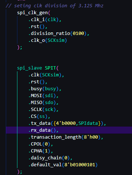Click the .SCLK(sck) port line
The image size is (132, 175).
pyautogui.click(x=44, y=110)
